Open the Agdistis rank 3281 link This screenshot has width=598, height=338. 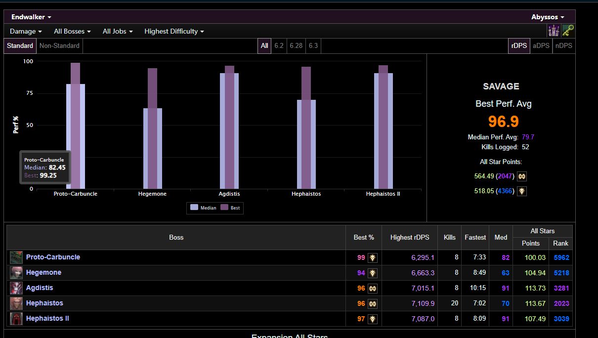561,288
